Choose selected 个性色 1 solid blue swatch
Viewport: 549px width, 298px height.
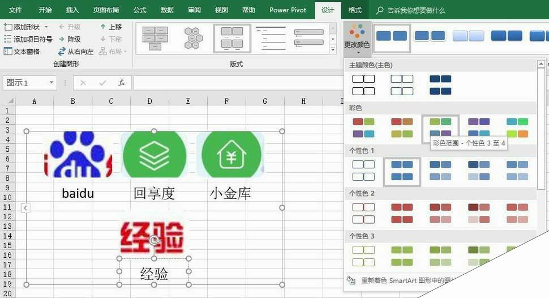[402, 172]
